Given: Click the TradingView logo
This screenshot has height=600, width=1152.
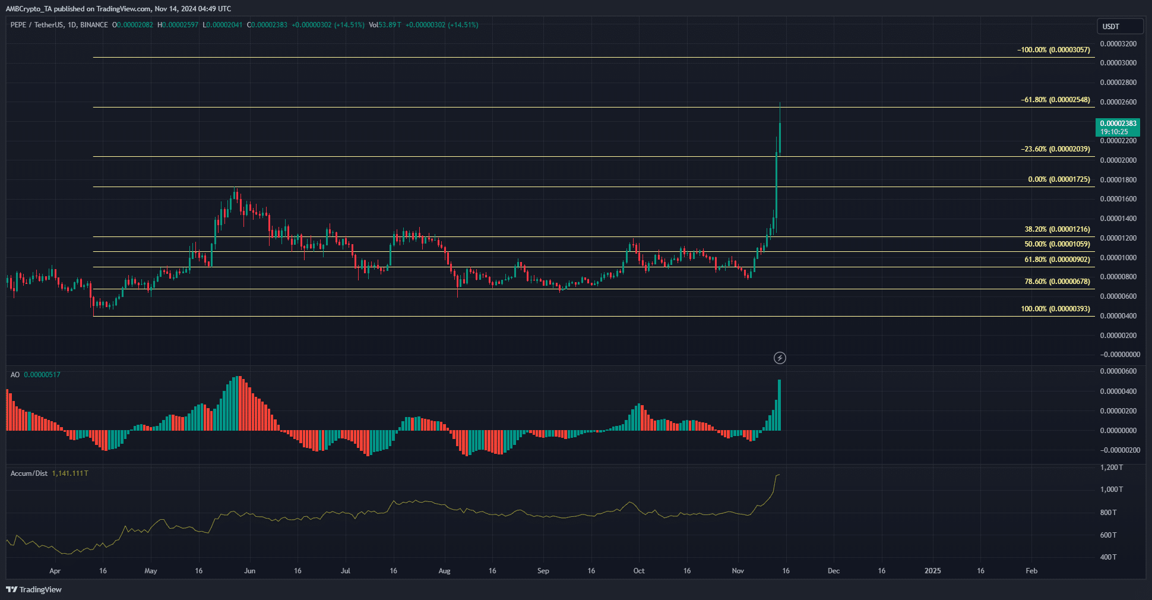Looking at the screenshot, I should click(x=34, y=589).
